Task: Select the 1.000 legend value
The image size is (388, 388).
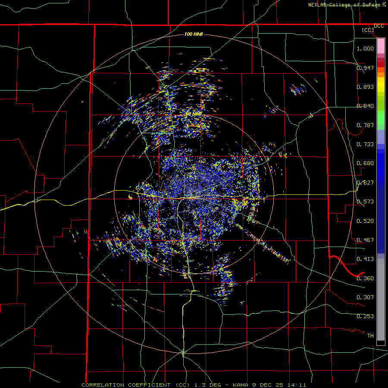Action: tap(365, 48)
